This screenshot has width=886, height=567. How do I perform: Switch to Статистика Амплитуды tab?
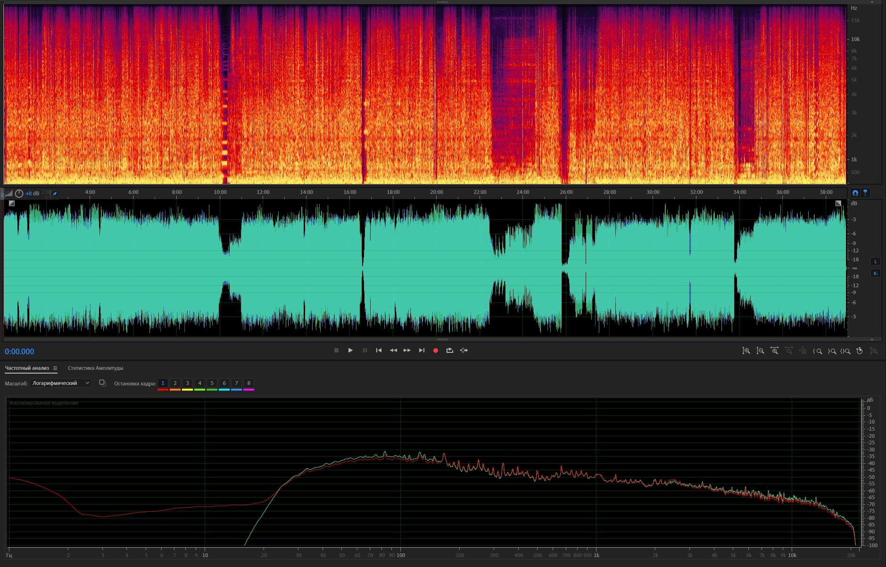click(95, 368)
